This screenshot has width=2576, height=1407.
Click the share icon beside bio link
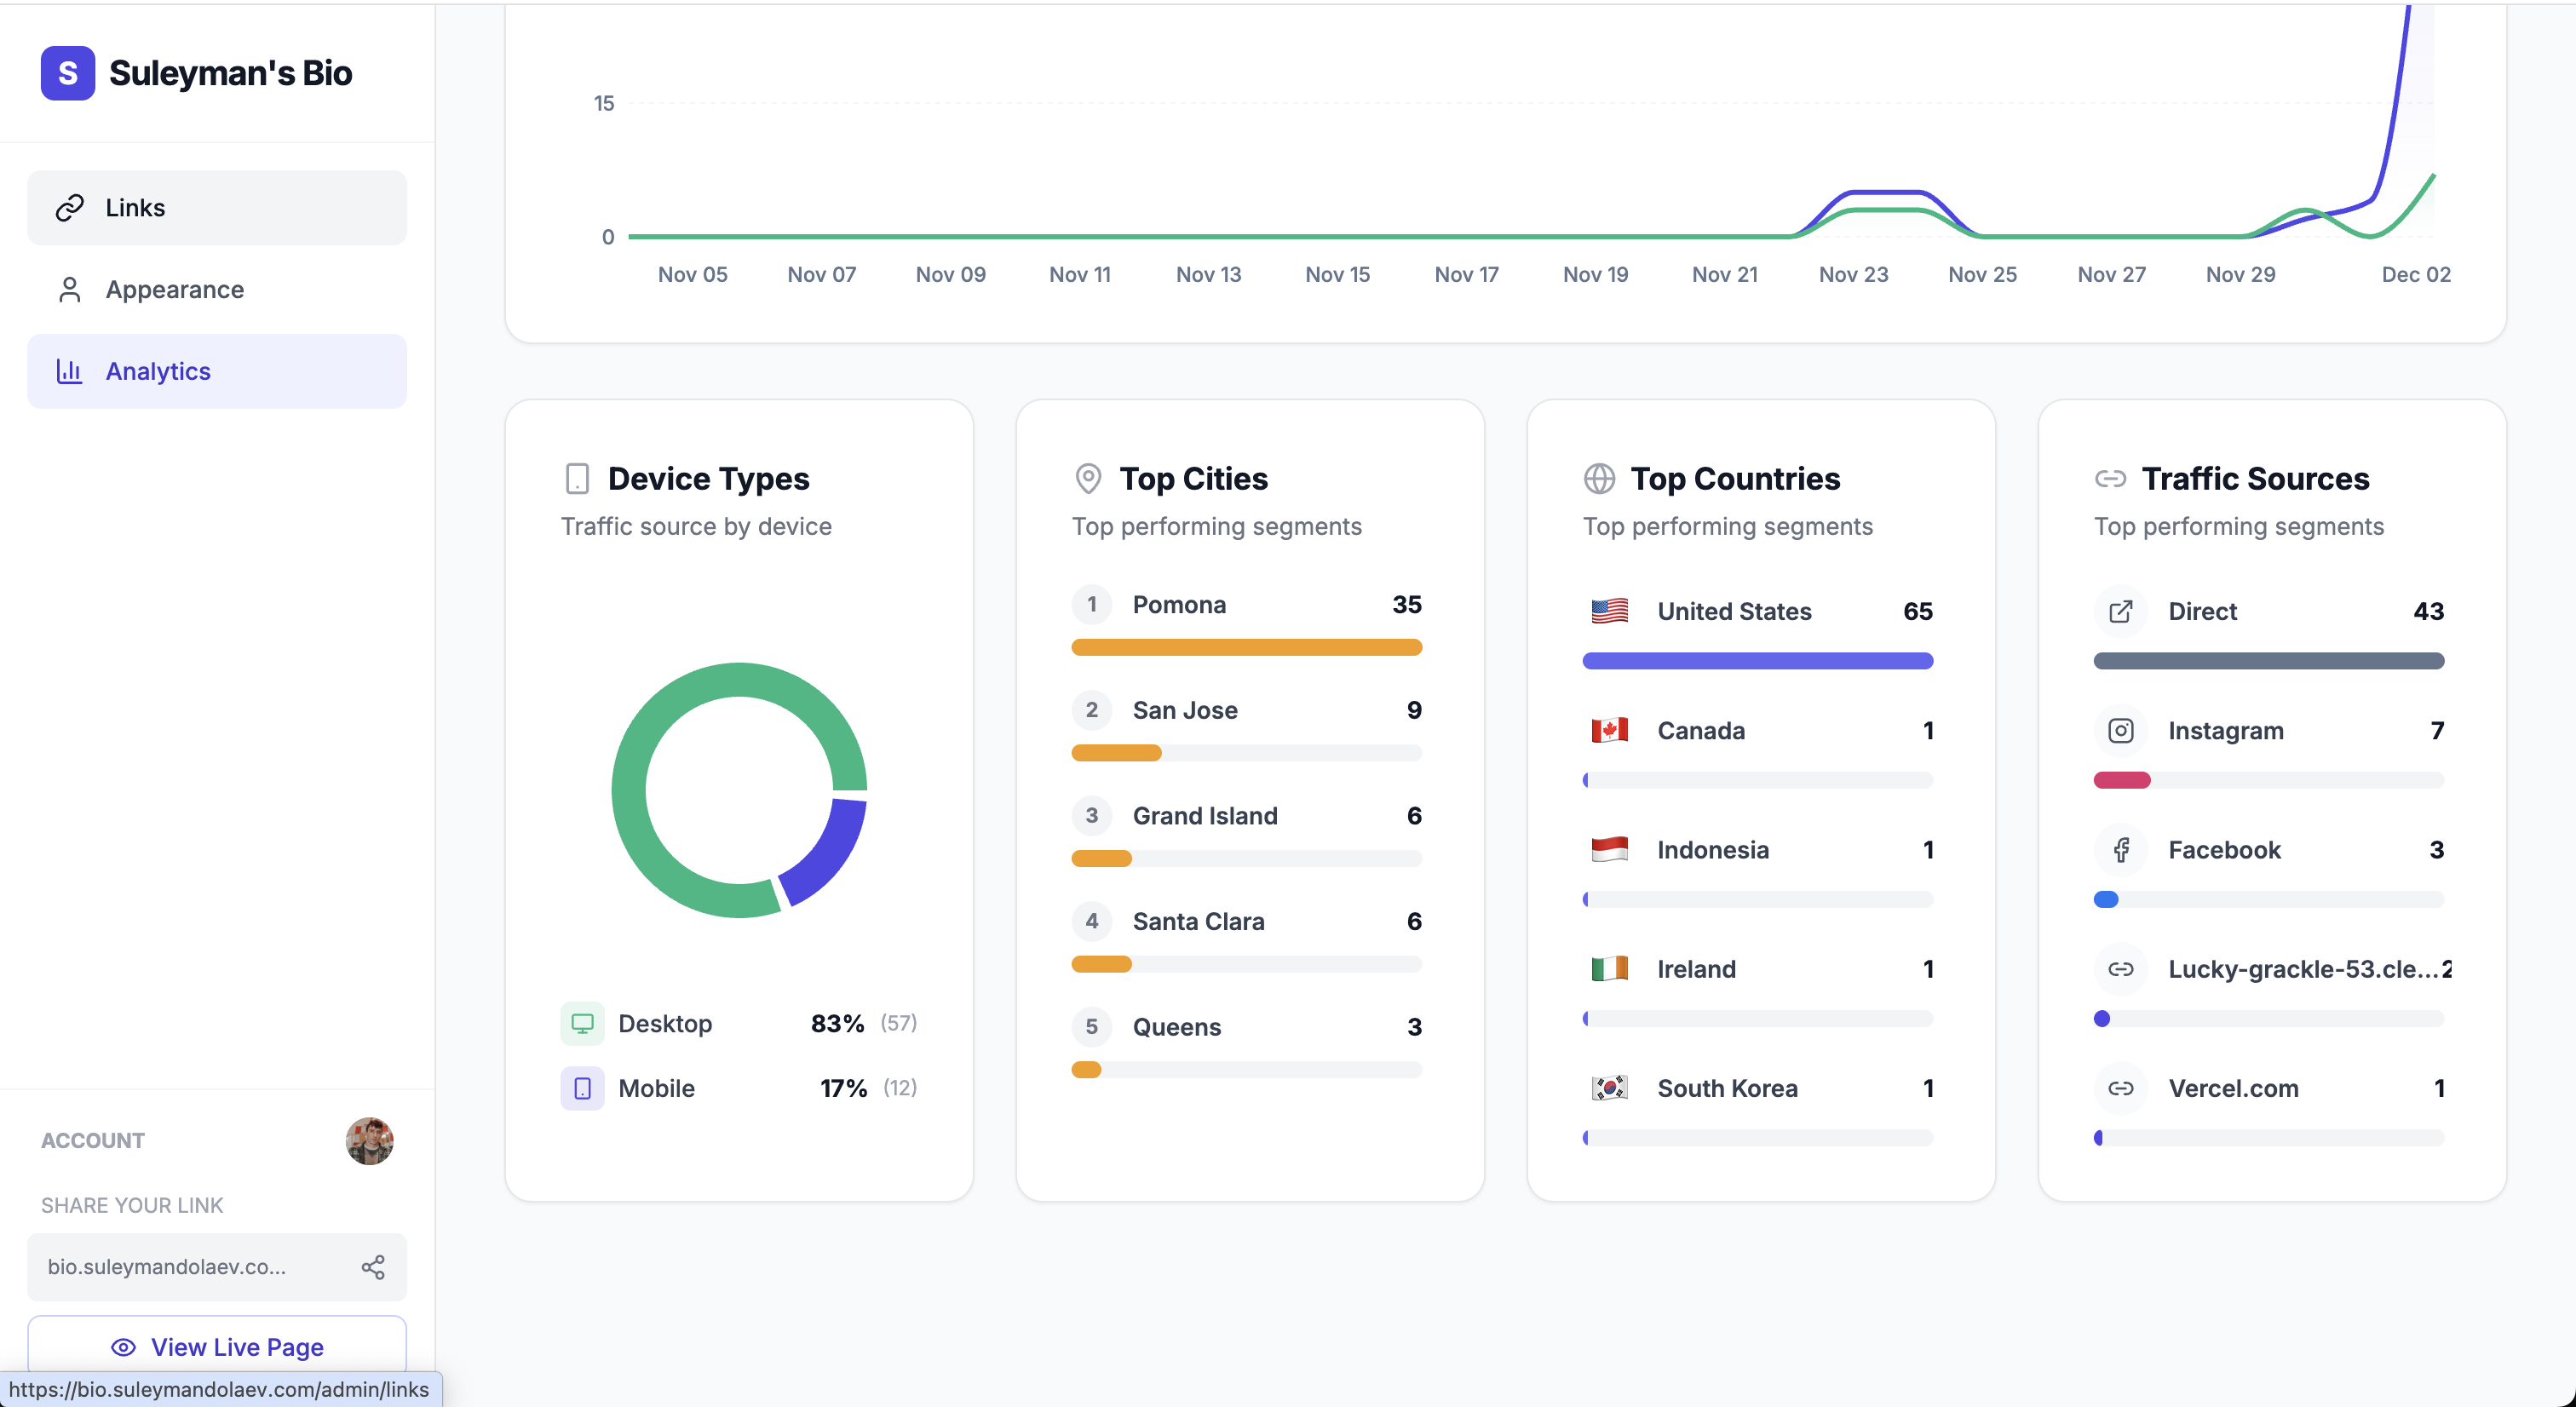pyautogui.click(x=373, y=1267)
